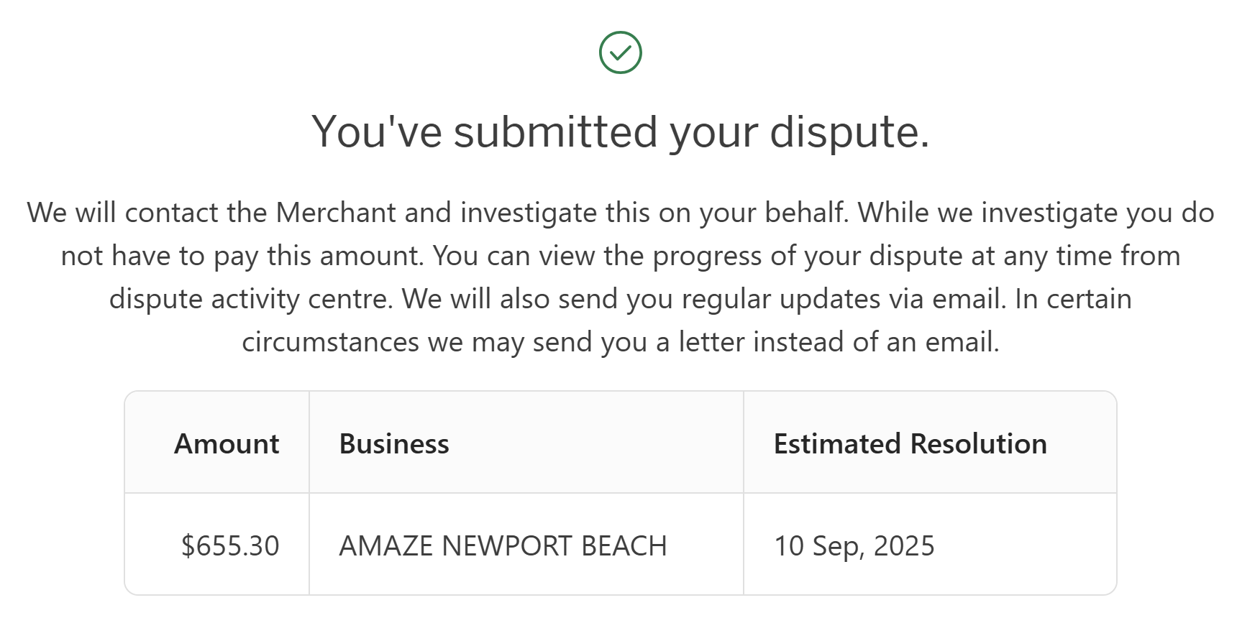
Task: Click "not have to pay this amount" text
Action: tap(242, 256)
